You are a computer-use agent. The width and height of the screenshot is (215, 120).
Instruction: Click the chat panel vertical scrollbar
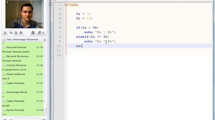coord(45,79)
